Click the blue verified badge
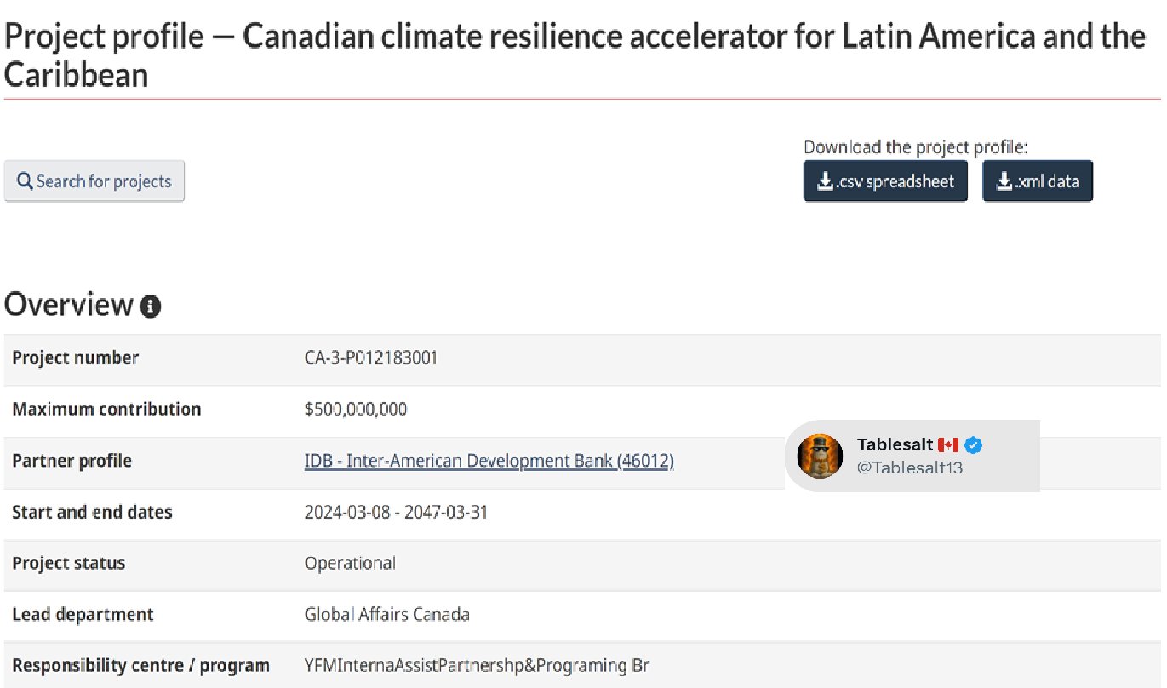 [x=974, y=444]
